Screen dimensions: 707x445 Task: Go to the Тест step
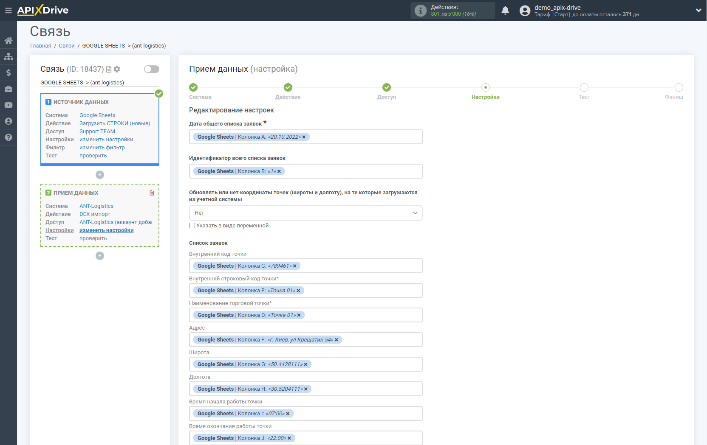point(584,87)
